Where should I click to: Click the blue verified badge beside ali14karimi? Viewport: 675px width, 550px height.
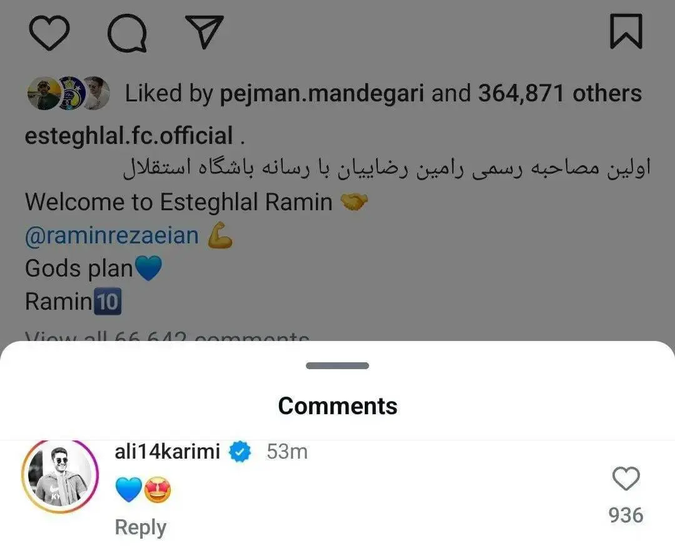(x=240, y=452)
